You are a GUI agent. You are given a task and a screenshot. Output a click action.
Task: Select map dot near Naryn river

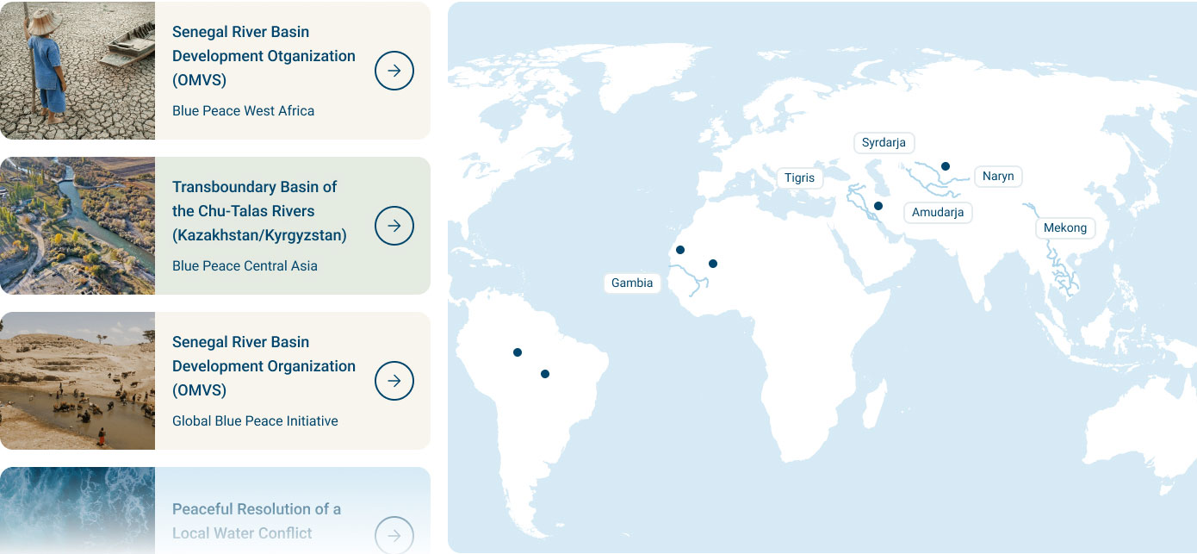946,166
